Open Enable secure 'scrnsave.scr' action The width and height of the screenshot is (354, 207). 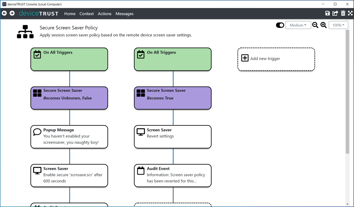point(69,175)
